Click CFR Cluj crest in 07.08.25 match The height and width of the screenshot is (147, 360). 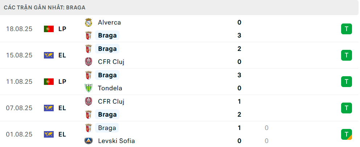coord(88,101)
